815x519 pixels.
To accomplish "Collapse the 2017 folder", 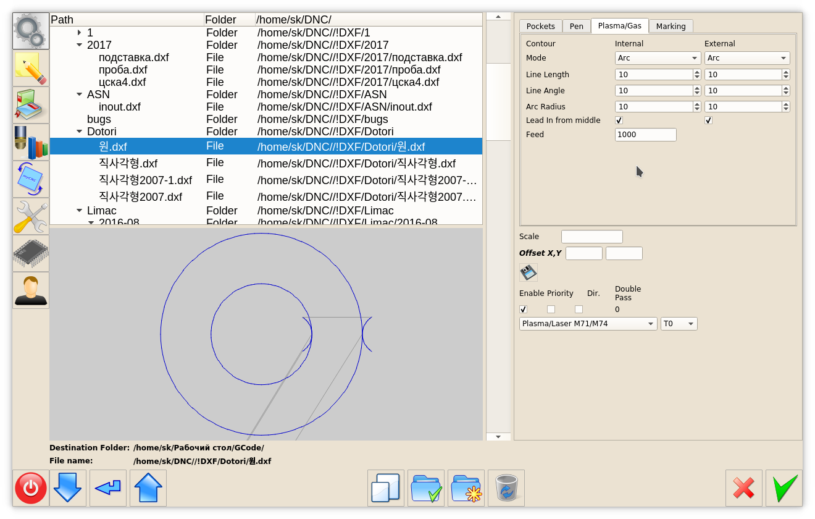I will point(80,45).
